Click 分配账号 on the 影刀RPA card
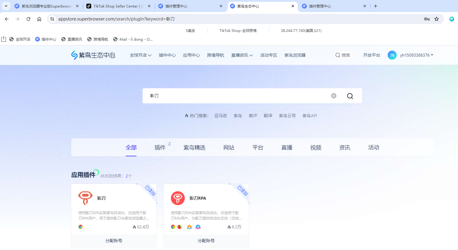Viewport: 458px width, 250px height. pyautogui.click(x=206, y=241)
